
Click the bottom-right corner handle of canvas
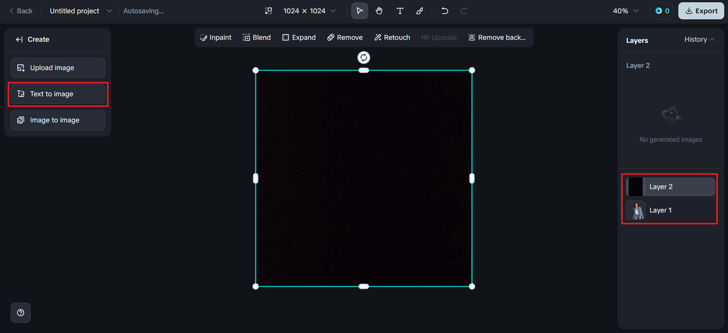point(472,286)
